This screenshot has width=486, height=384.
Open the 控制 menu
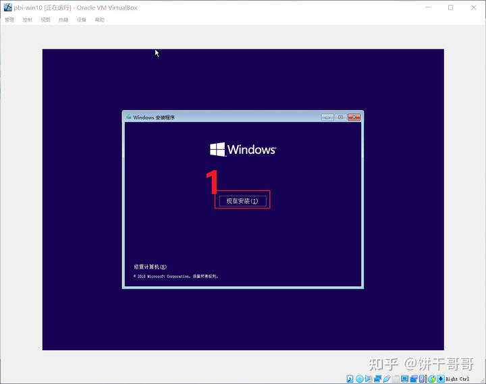[27, 20]
